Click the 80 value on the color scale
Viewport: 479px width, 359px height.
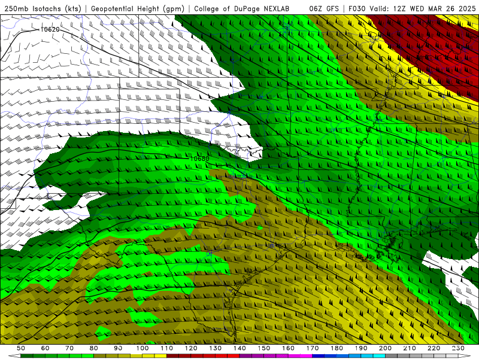[94, 348]
